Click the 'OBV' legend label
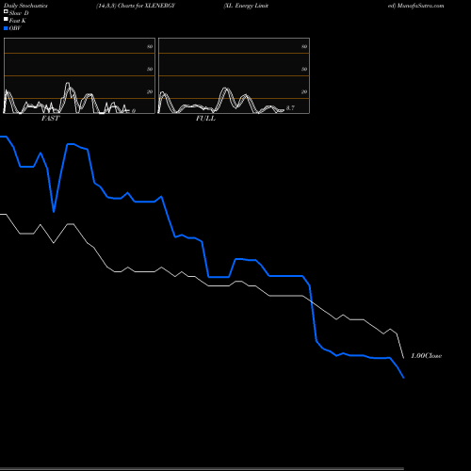The image size is (471, 471). pos(15,28)
